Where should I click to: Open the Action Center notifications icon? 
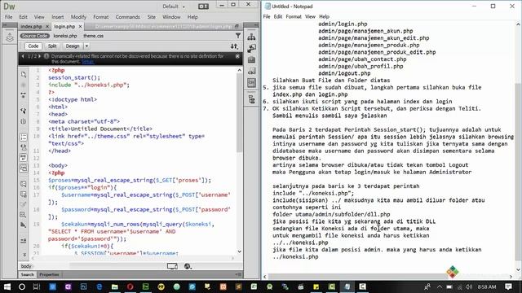coord(508,286)
